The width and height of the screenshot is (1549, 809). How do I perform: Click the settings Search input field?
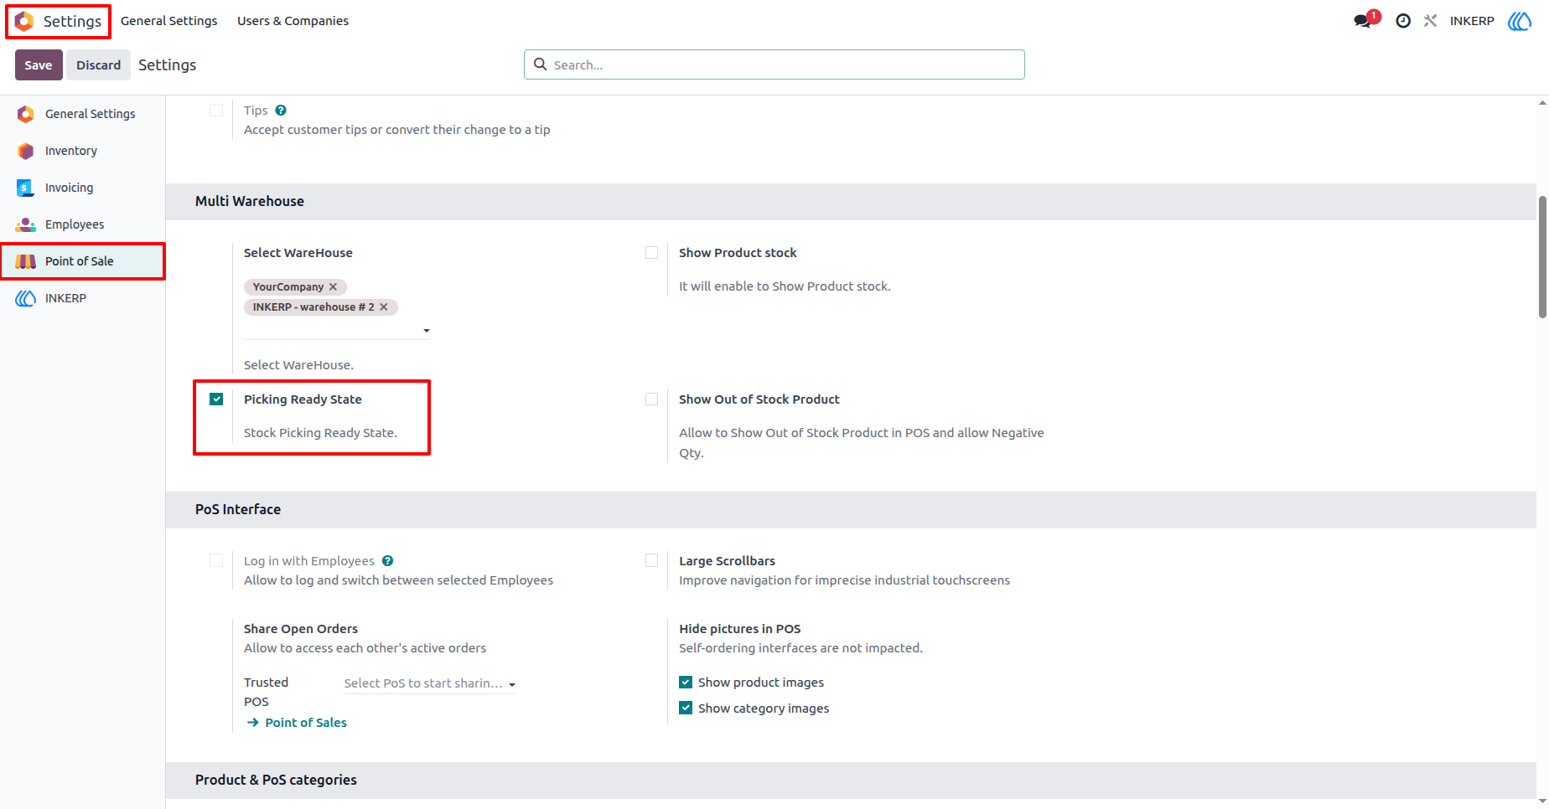point(774,64)
